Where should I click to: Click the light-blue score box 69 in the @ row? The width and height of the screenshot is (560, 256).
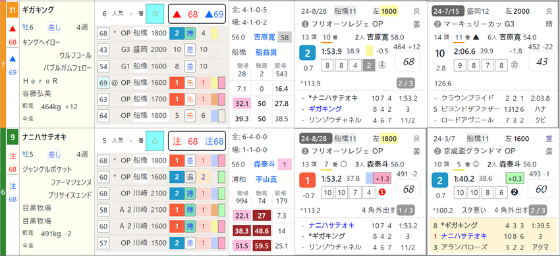(103, 83)
